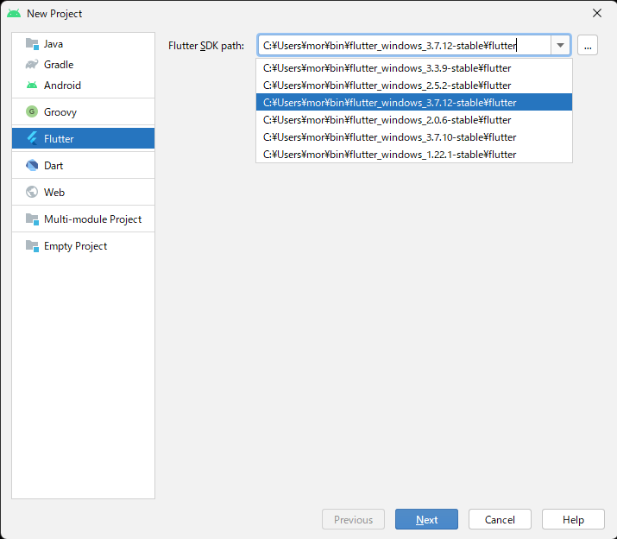The width and height of the screenshot is (617, 539).
Task: Choose flutter_windows_1.22.1-stable SDK path
Action: point(414,155)
